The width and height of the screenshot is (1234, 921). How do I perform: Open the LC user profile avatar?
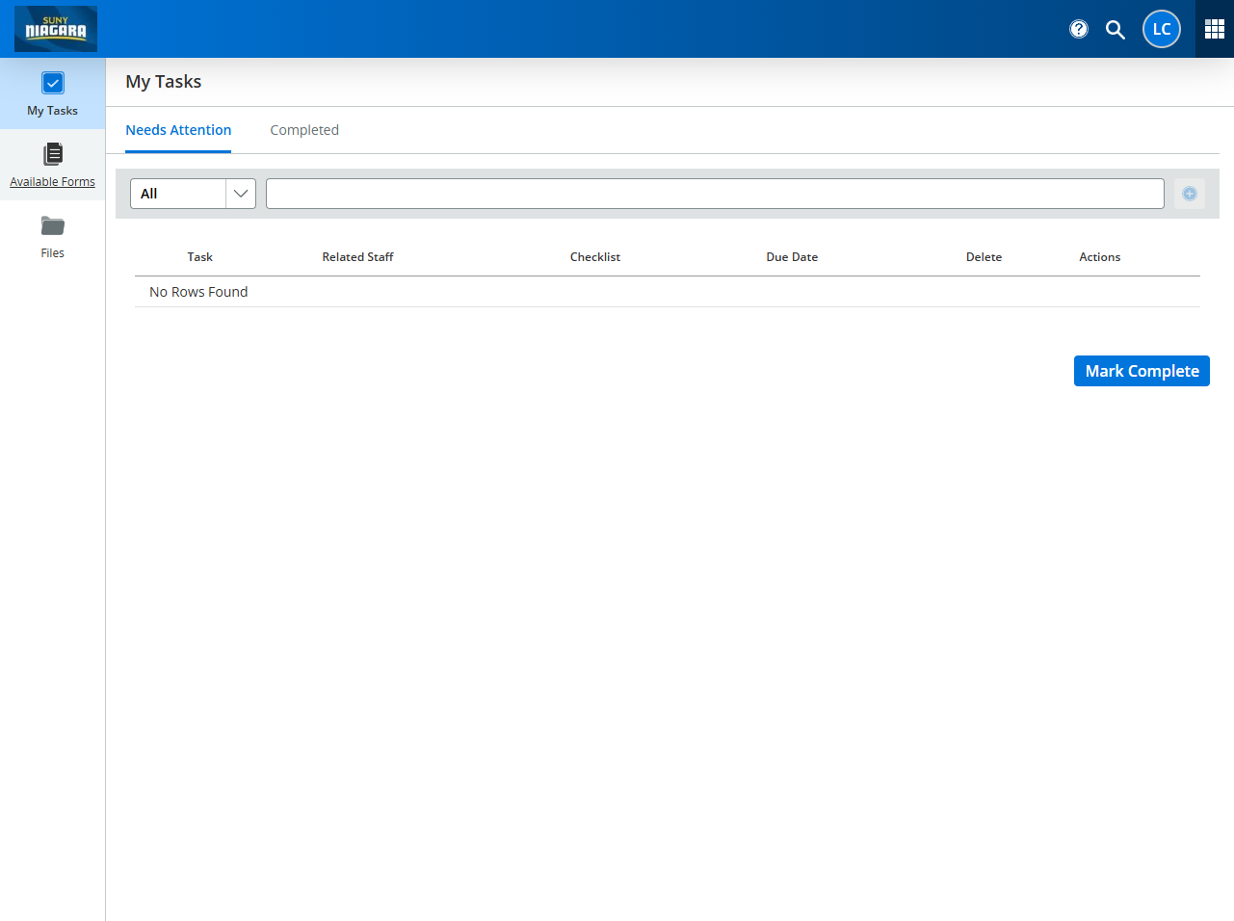point(1162,29)
